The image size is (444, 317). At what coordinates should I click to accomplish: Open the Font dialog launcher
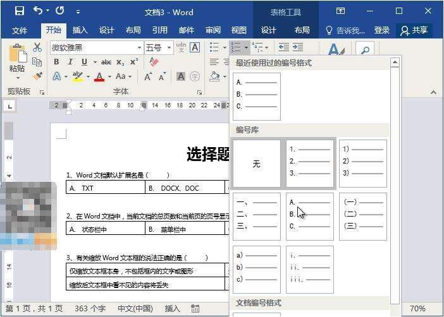point(200,92)
